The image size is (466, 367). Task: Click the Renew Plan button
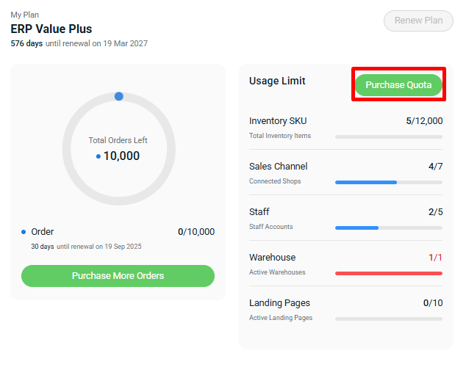point(418,21)
